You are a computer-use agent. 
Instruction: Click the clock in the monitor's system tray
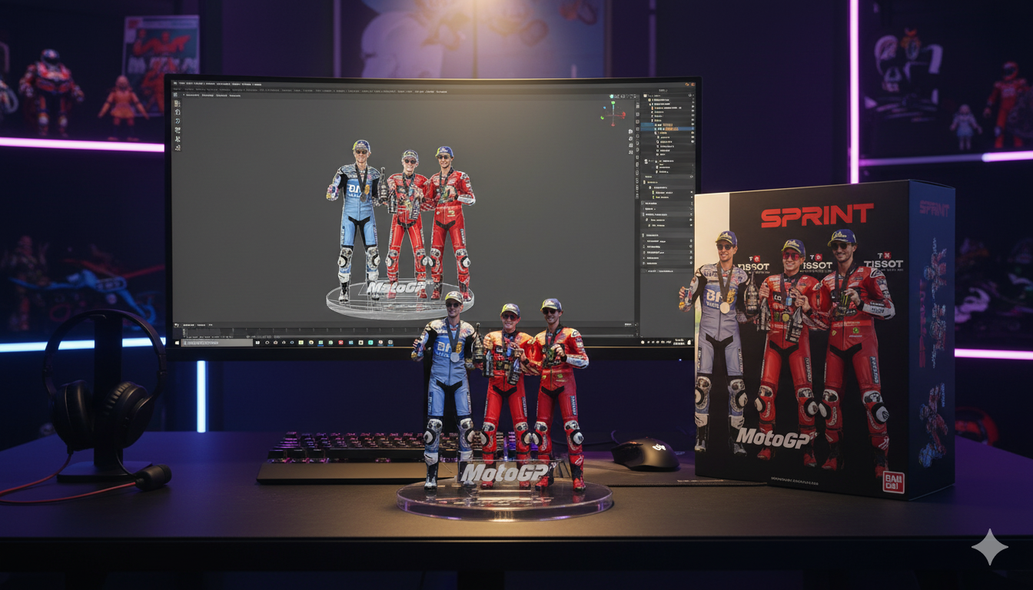point(679,342)
